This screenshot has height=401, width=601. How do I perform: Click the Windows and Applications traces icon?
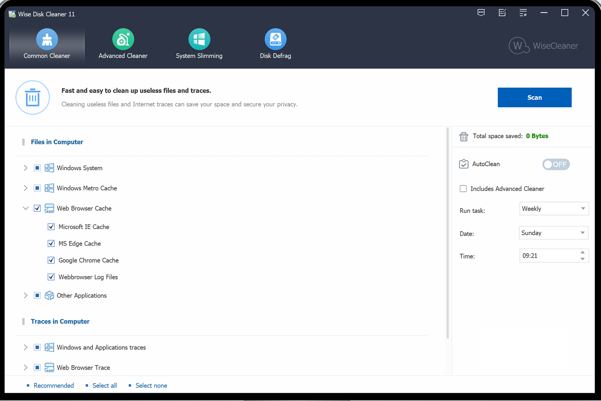click(x=49, y=347)
